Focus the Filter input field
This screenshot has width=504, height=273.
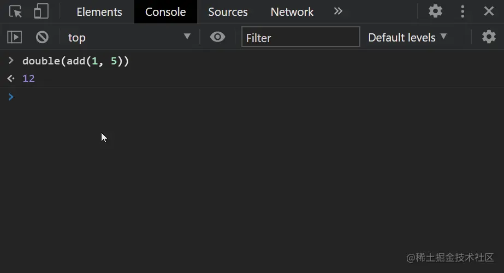[300, 37]
